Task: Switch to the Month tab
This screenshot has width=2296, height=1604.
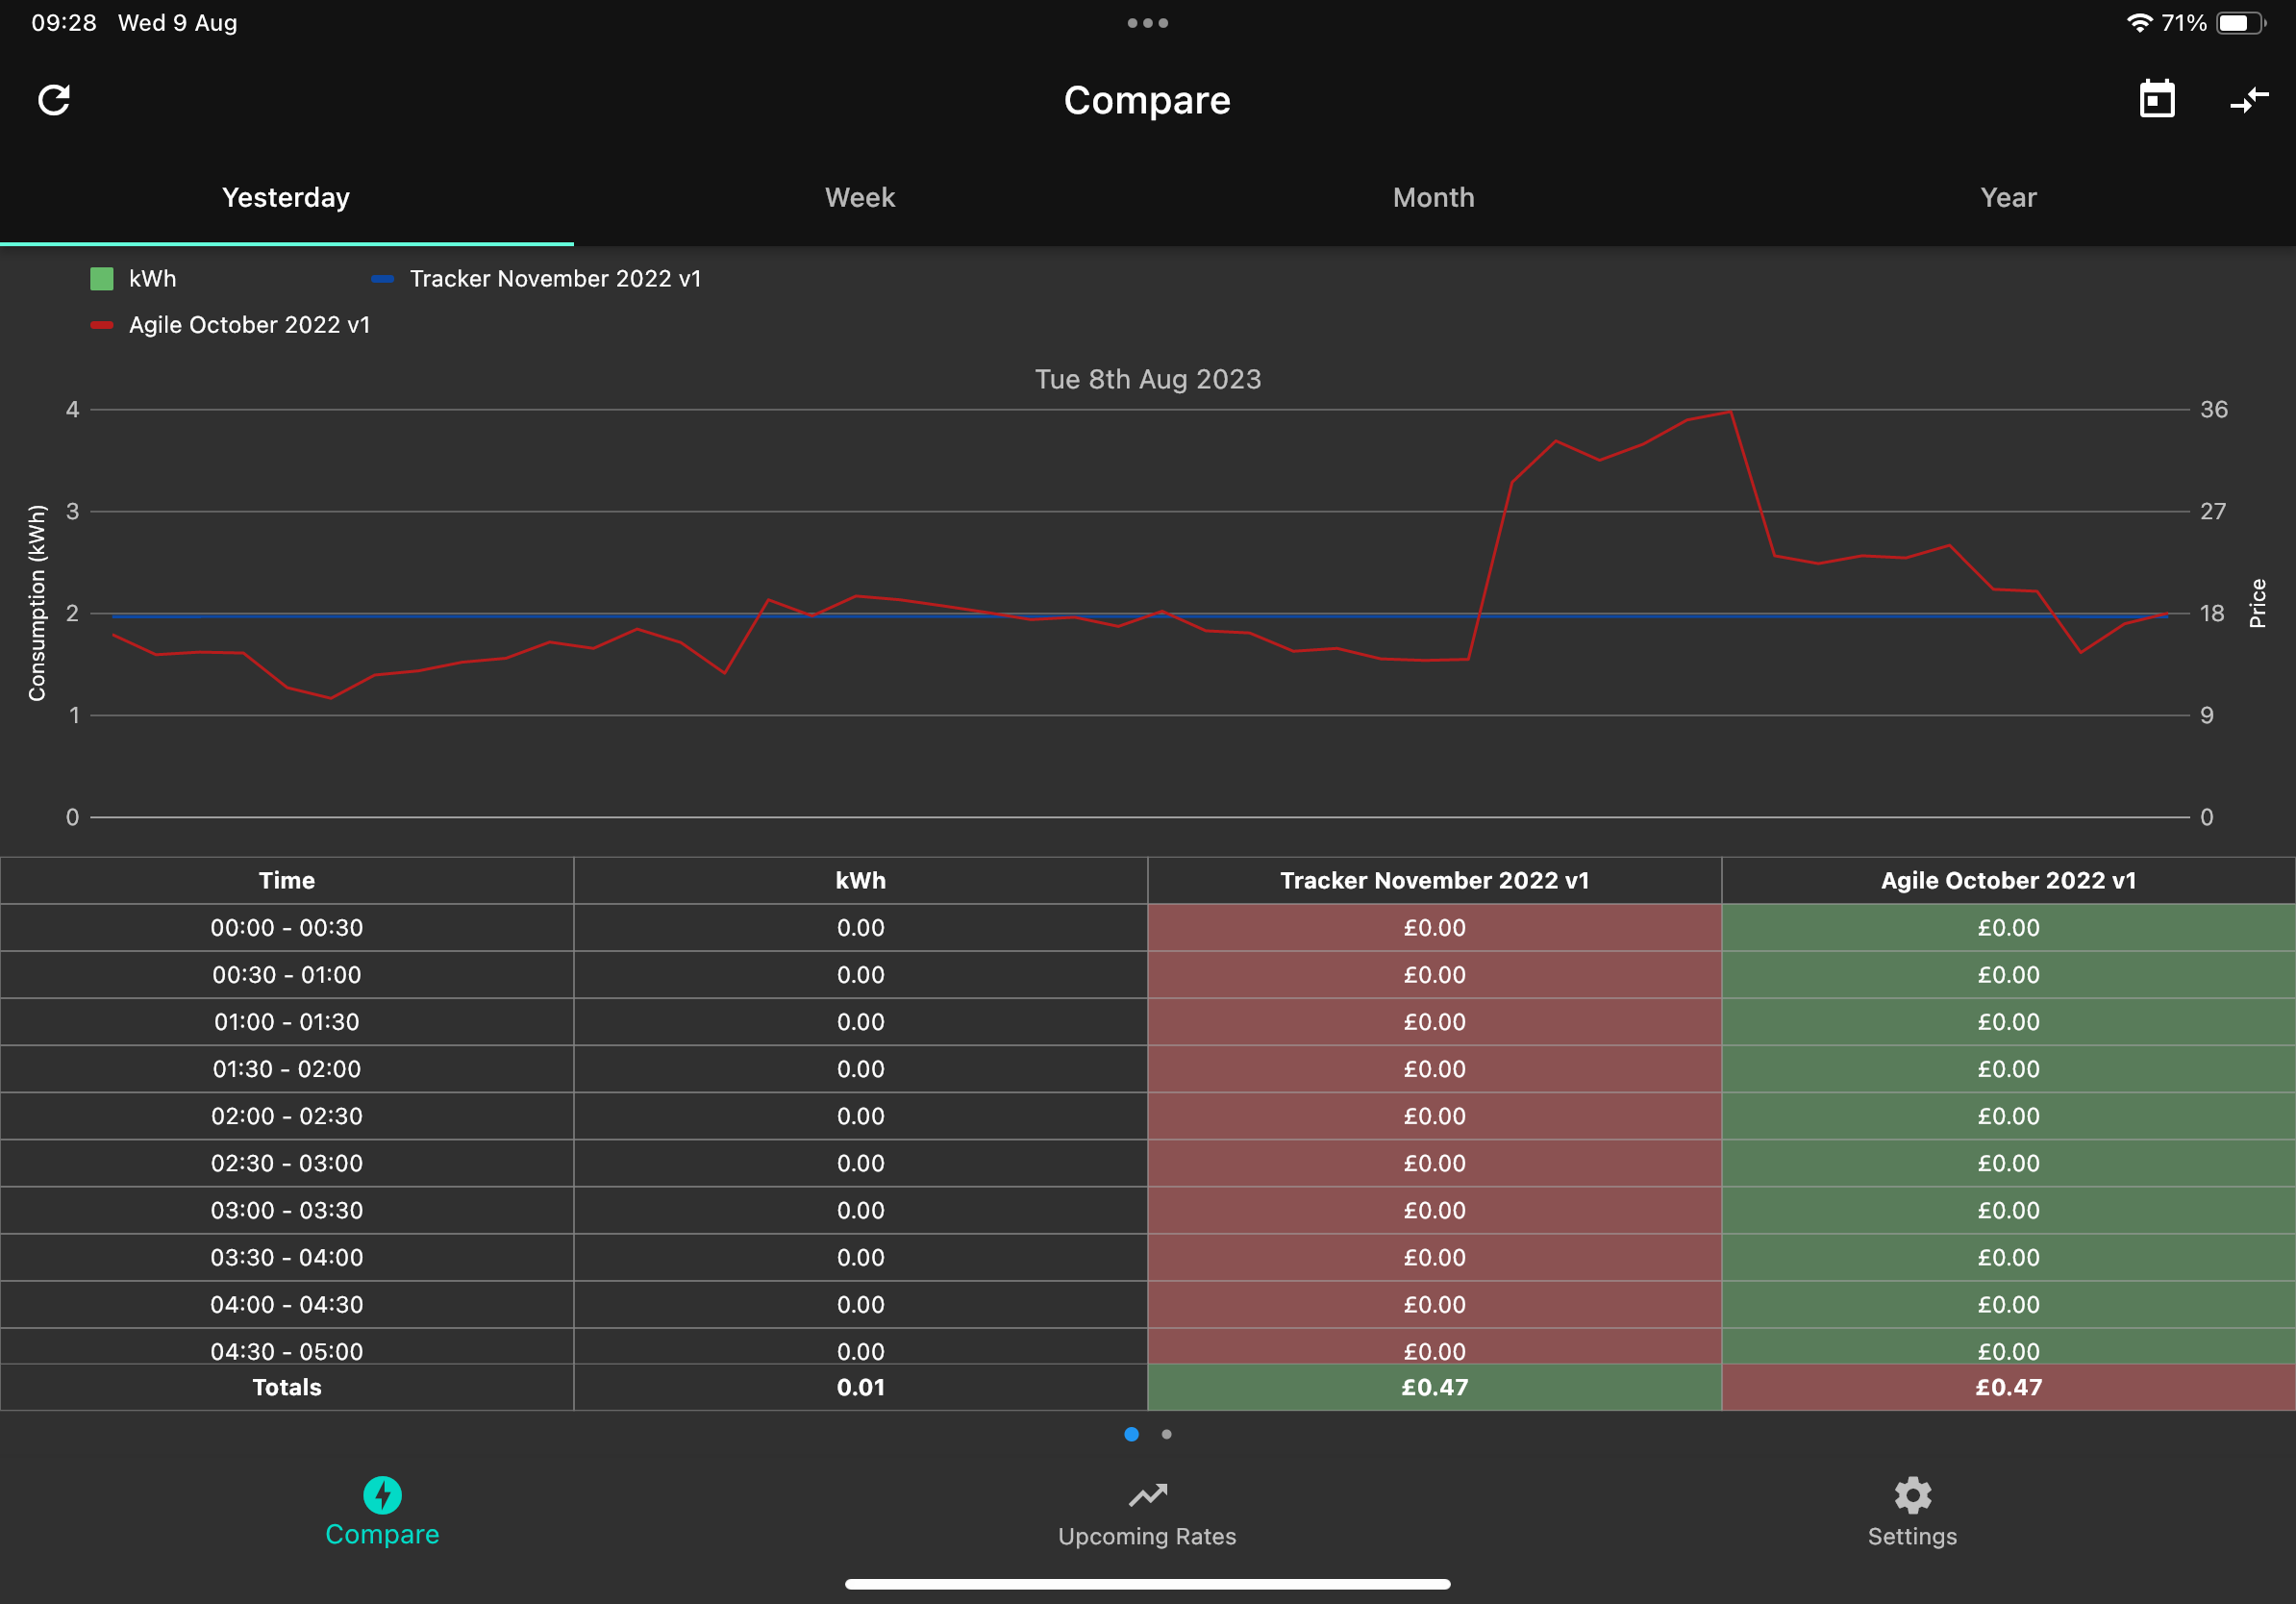Action: tap(1433, 197)
